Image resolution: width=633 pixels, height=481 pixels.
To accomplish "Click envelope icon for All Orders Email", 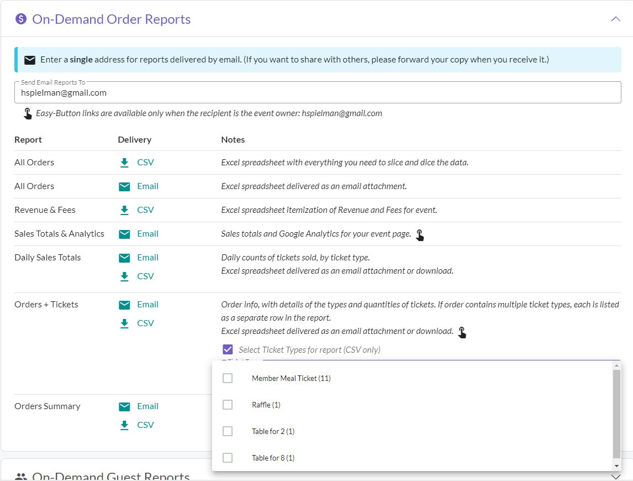I will (x=124, y=186).
